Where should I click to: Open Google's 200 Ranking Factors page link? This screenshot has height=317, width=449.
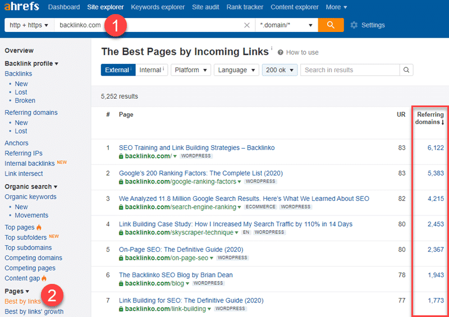click(x=200, y=173)
